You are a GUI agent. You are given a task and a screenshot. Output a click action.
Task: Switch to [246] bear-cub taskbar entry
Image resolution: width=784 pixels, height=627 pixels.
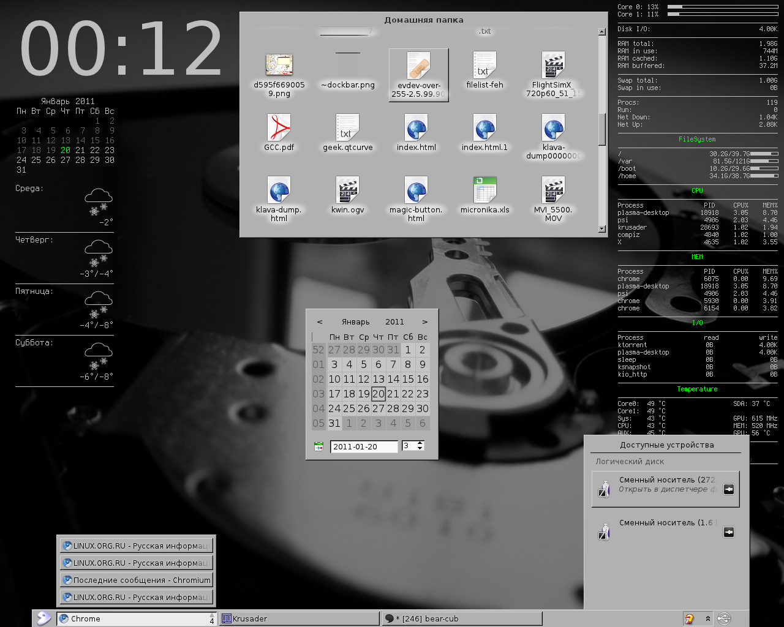(x=462, y=618)
